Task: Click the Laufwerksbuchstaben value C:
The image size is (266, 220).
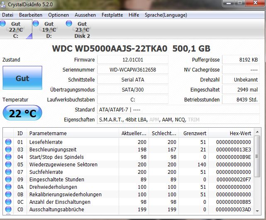Action: click(133, 100)
